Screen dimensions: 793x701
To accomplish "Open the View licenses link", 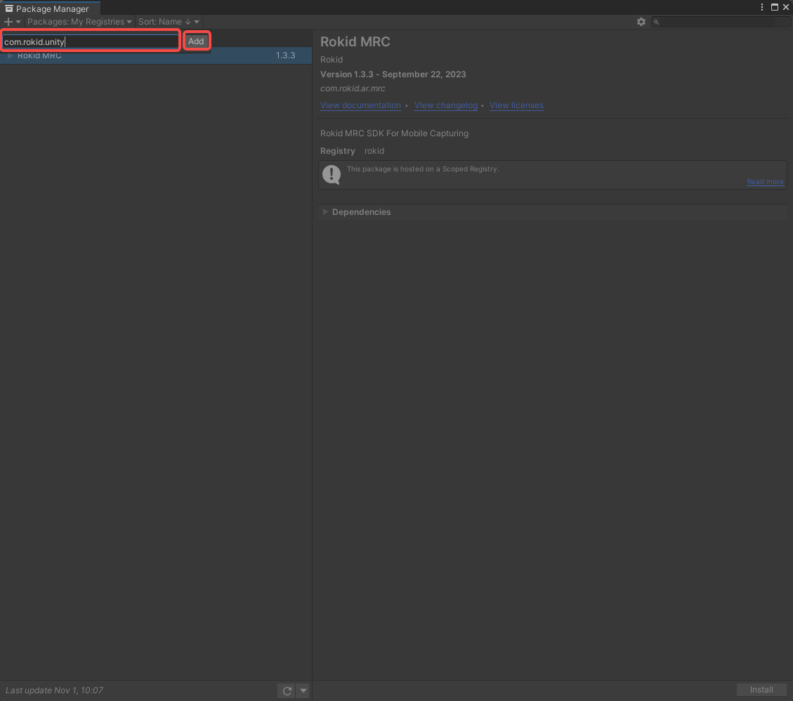I will coord(516,105).
